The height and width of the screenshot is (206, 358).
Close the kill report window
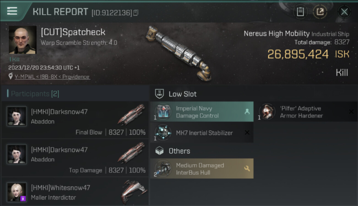[344, 12]
